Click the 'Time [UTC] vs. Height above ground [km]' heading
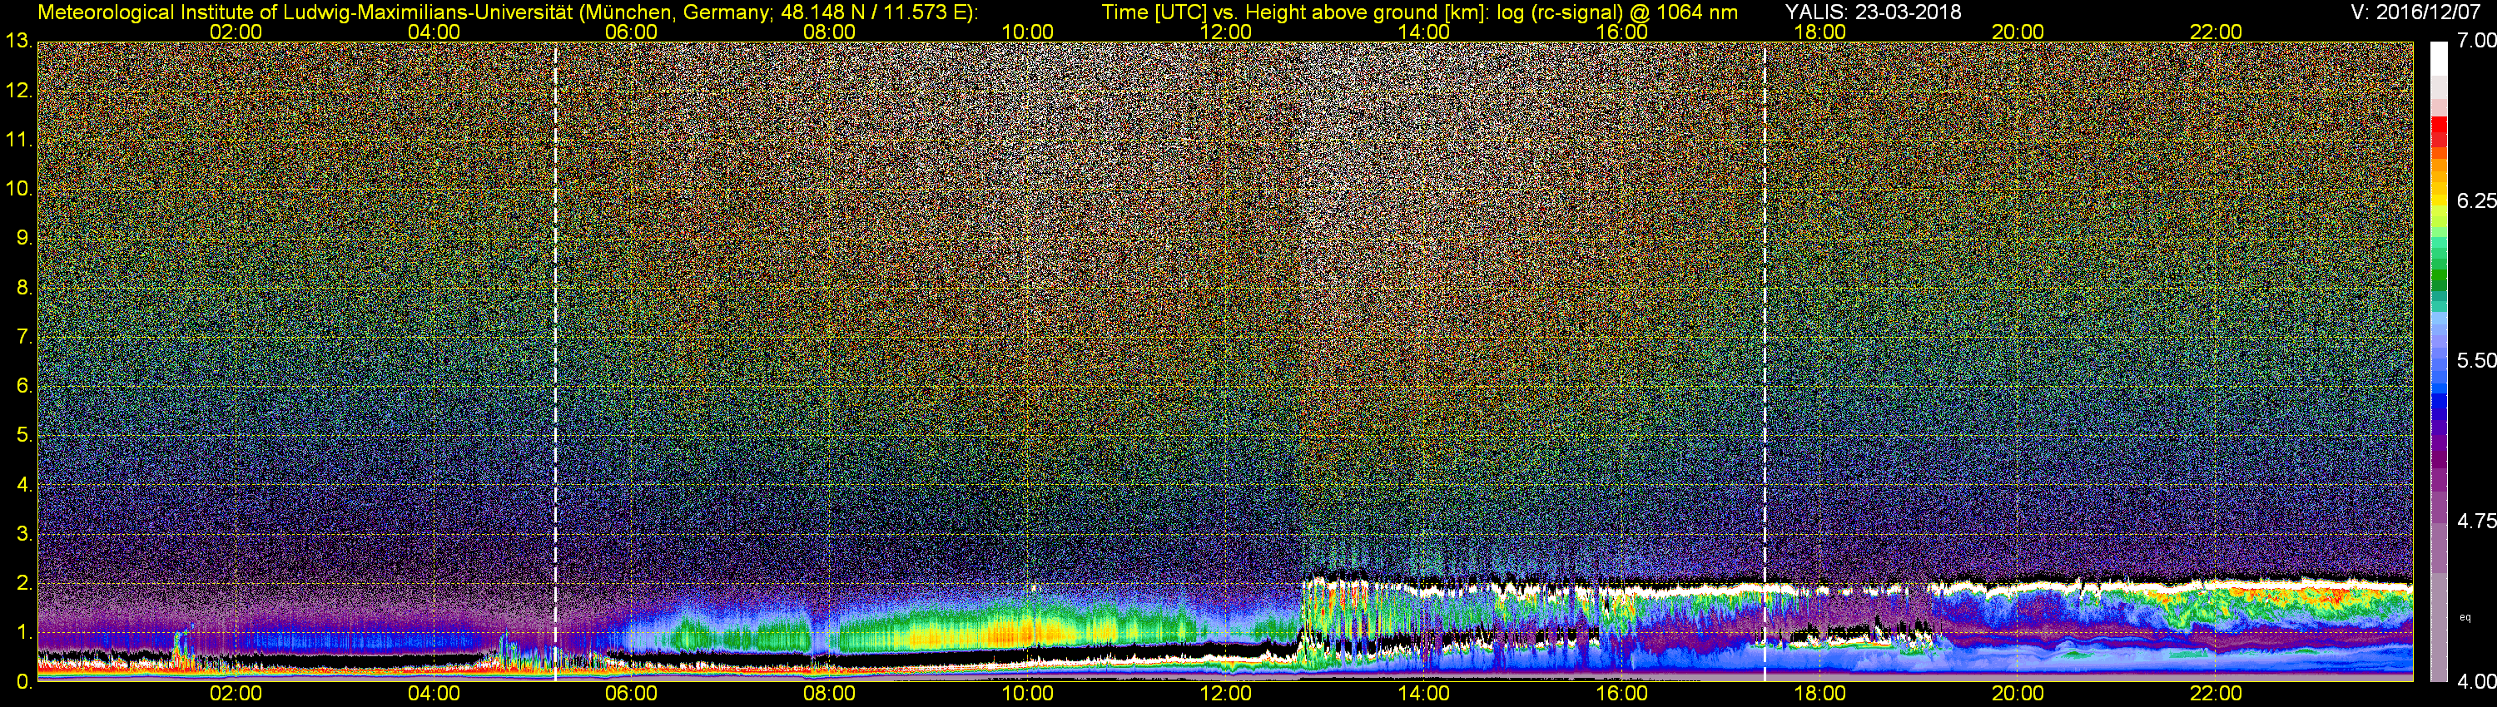2497x707 pixels. (x=1296, y=12)
